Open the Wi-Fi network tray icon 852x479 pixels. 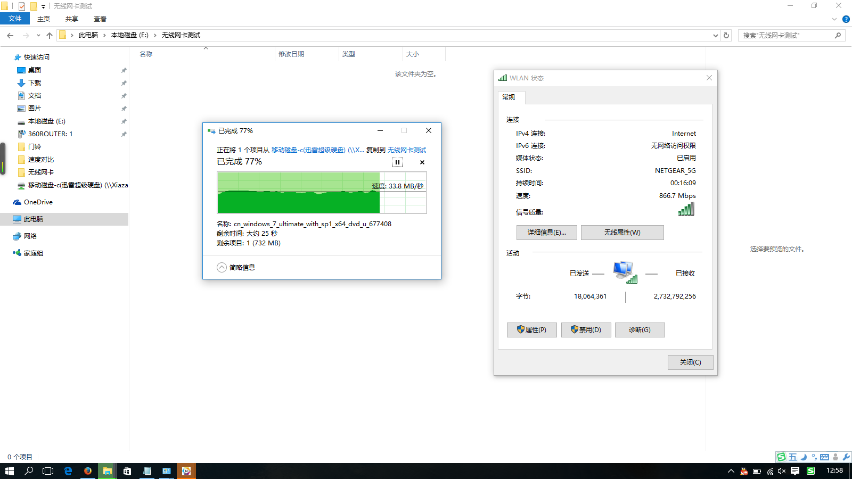[x=770, y=471]
